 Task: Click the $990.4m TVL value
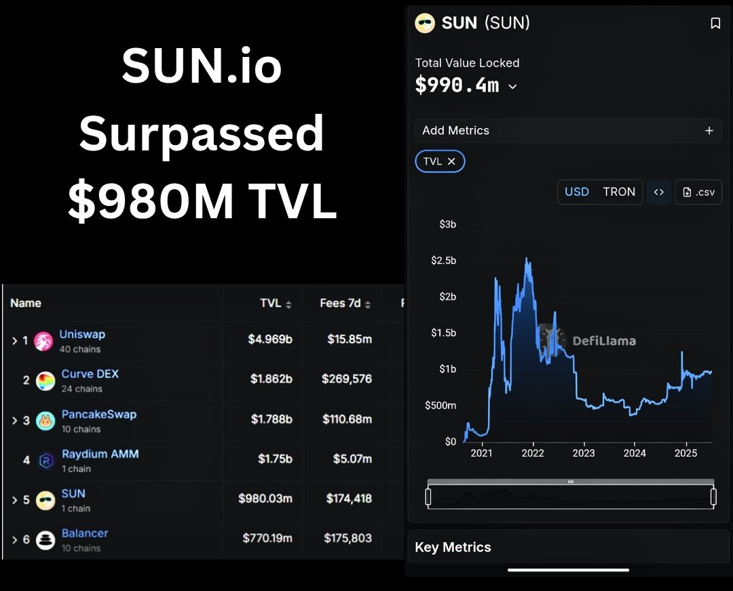457,85
